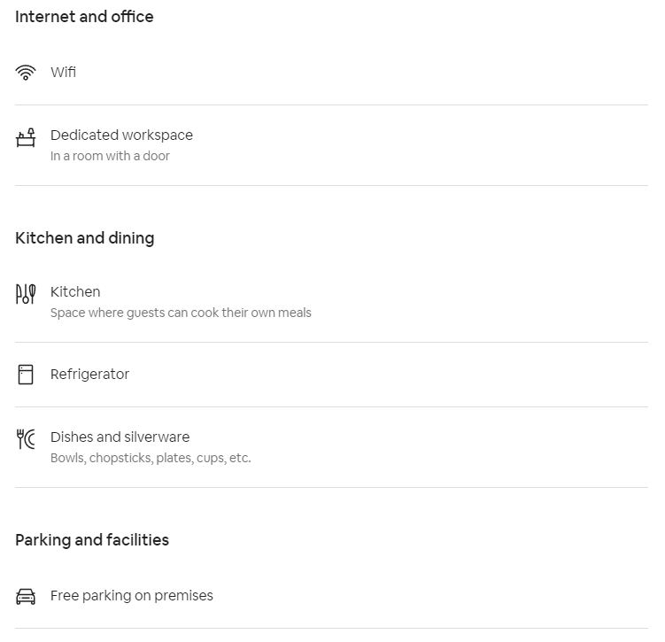Click the word 'premises' in parking row
This screenshot has width=665, height=642.
[x=182, y=596]
